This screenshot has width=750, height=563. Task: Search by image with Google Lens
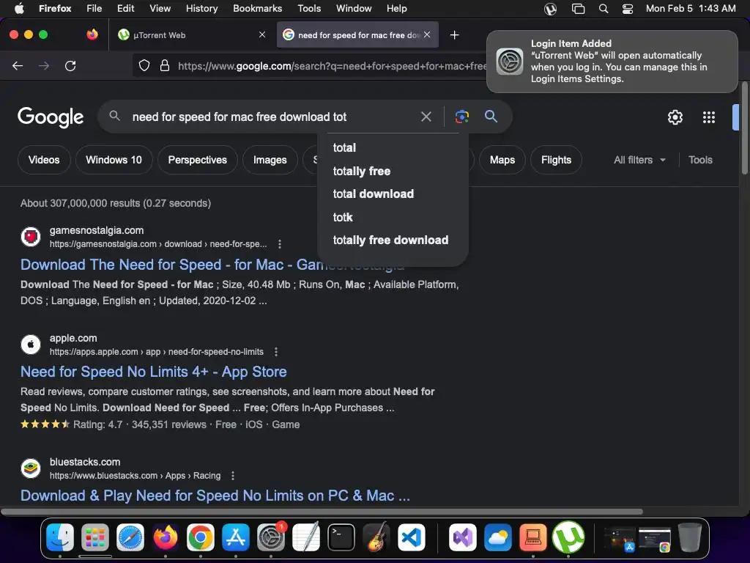pyautogui.click(x=461, y=117)
